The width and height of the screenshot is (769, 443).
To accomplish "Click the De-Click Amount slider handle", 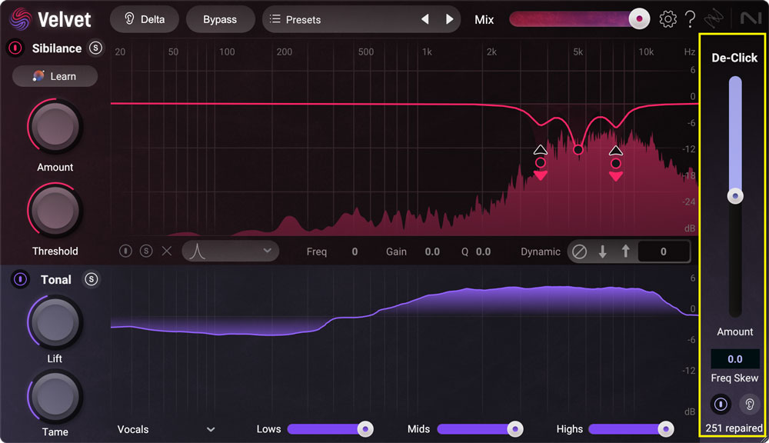I will point(735,196).
